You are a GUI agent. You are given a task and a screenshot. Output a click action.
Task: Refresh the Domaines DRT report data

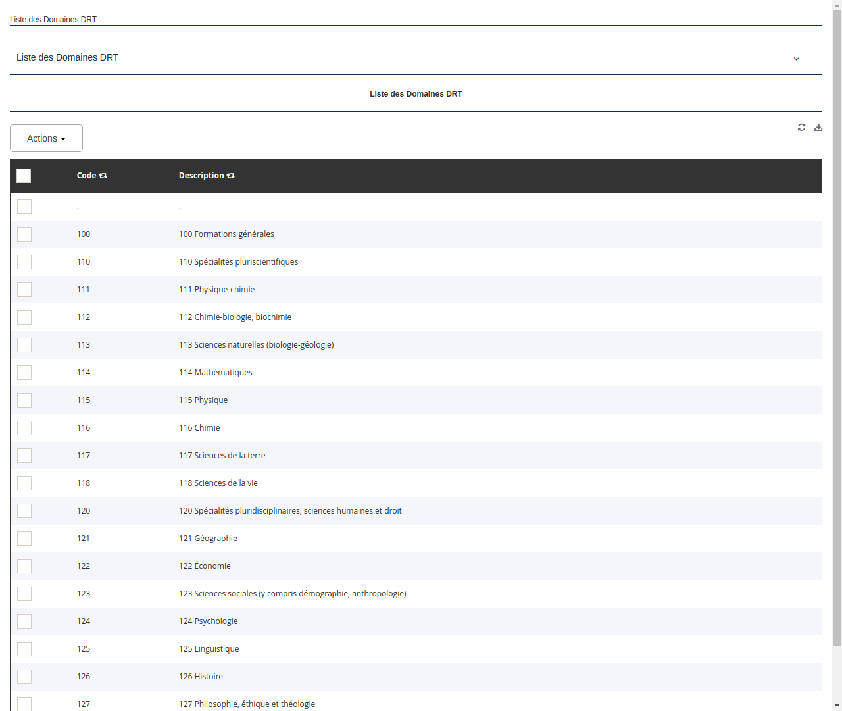click(x=801, y=127)
